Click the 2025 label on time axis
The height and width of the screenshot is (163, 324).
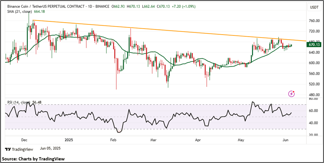(x=69, y=140)
